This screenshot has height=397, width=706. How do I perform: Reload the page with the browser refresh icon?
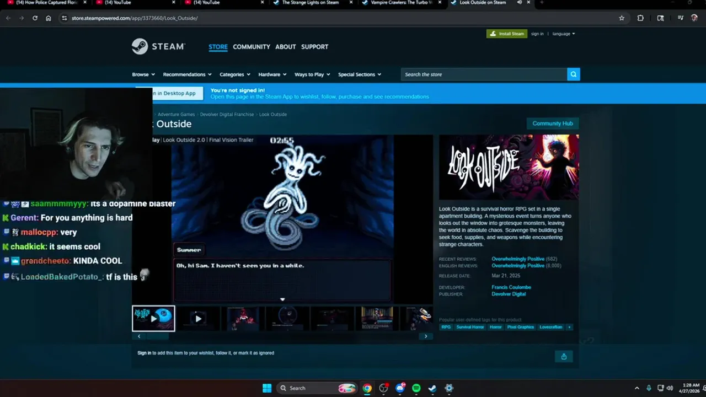pyautogui.click(x=35, y=18)
